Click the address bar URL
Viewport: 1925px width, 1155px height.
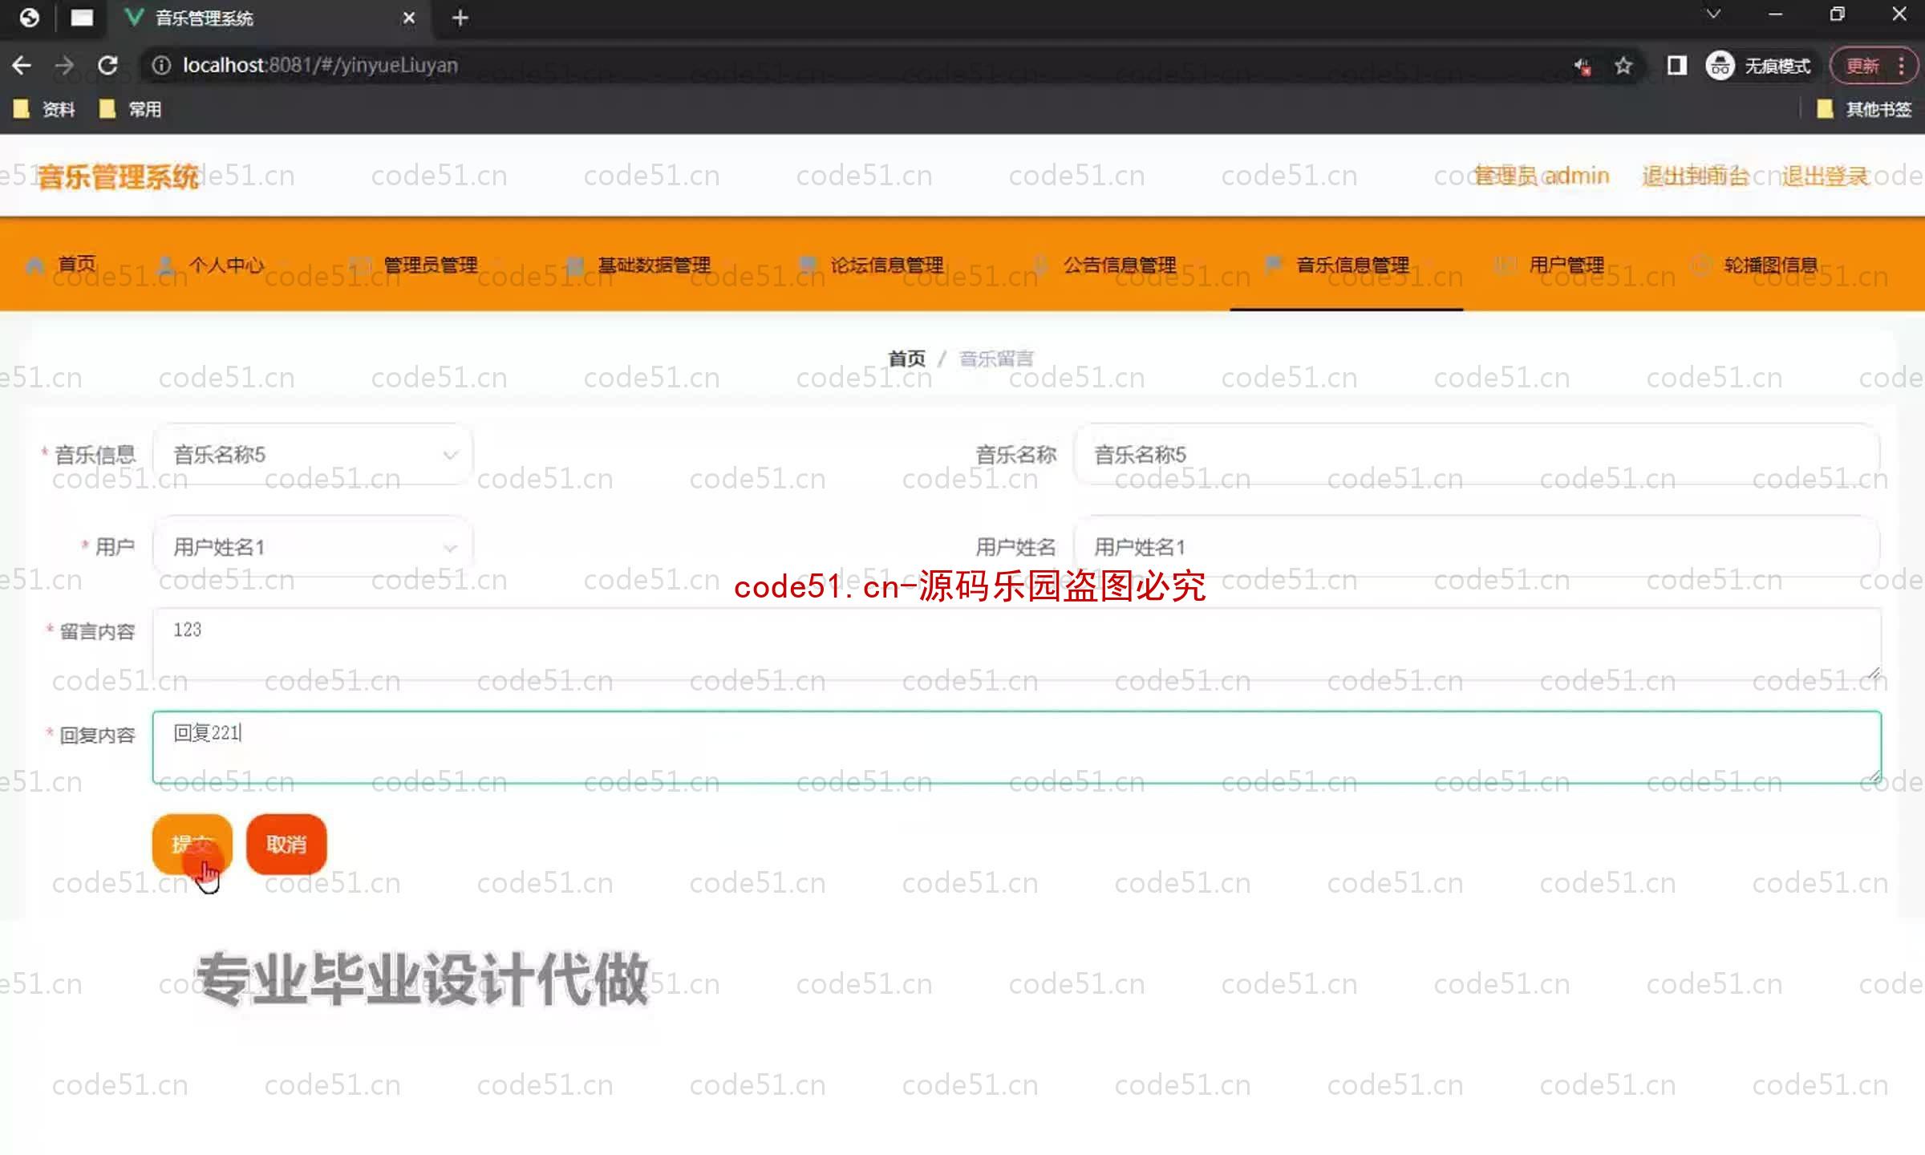click(320, 66)
